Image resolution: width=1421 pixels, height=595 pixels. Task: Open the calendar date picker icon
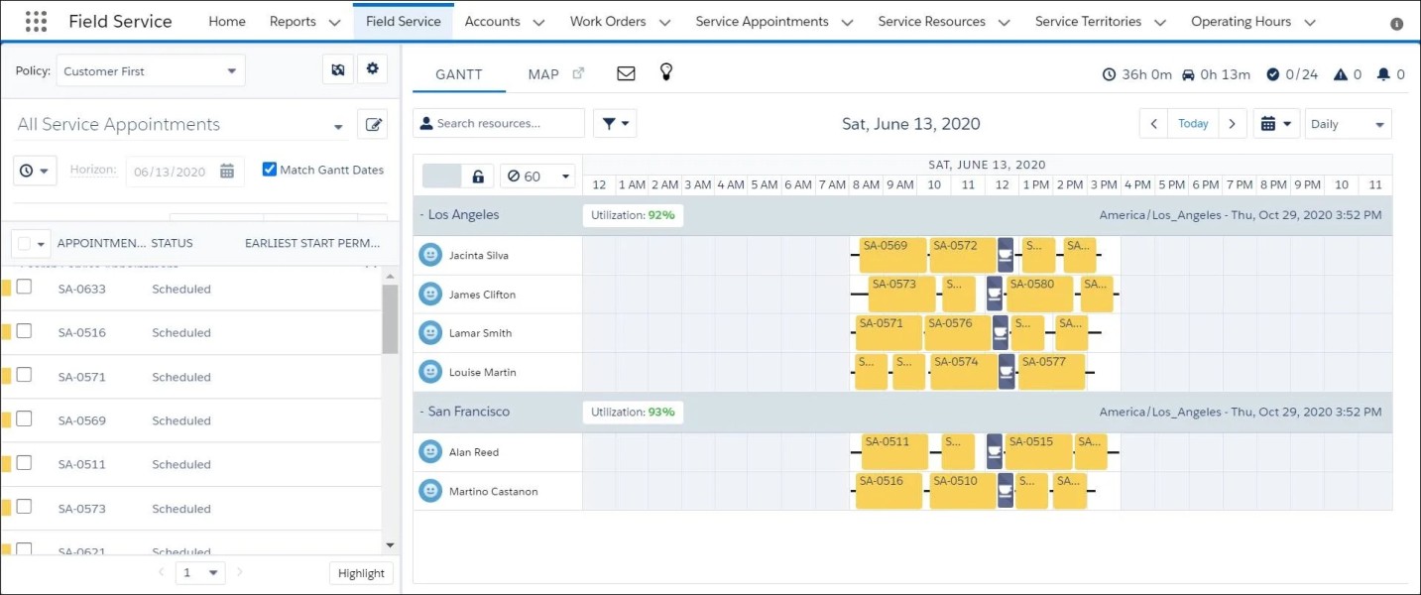coord(1275,124)
